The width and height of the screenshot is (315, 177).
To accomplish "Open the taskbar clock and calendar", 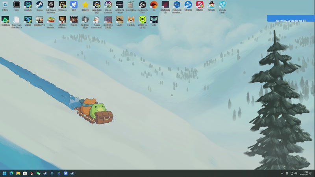I will pos(304,173).
